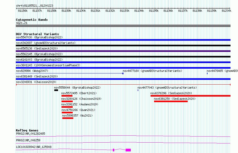Open variant nsv6381449 (Sedlazeck2020) label
Viewport: 238px width, 153px height.
coord(37,76)
